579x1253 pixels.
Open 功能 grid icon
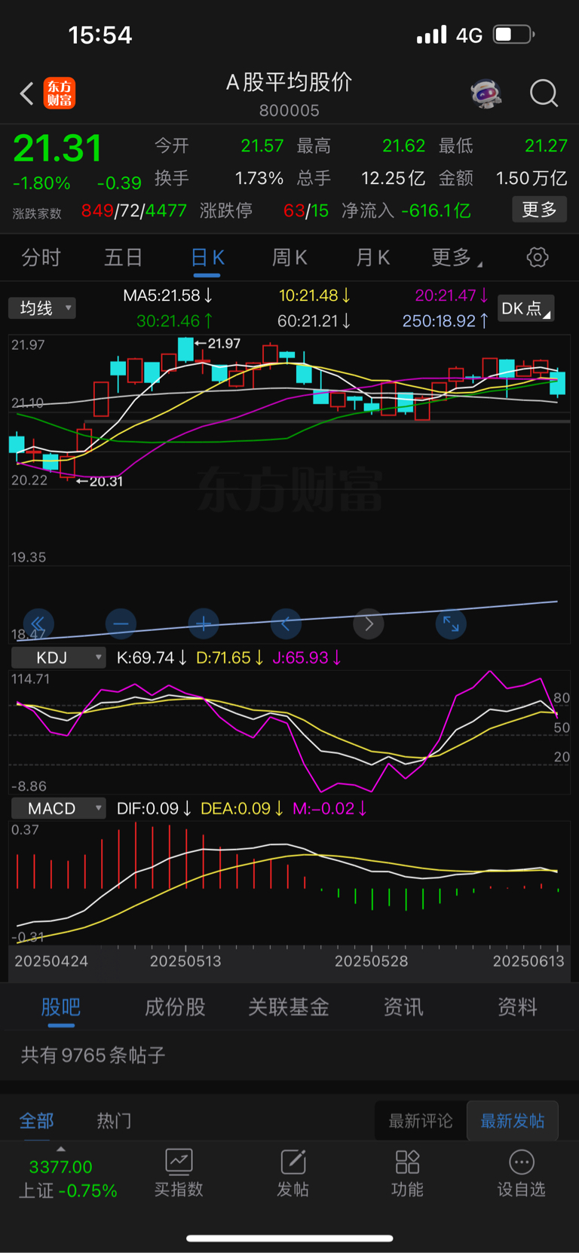point(407,1173)
